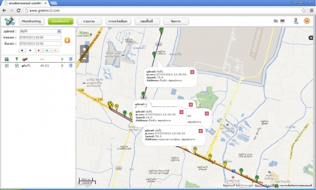Toggle the first checkbox in the device row
This screenshot has height=190, width=316.
click(7, 66)
